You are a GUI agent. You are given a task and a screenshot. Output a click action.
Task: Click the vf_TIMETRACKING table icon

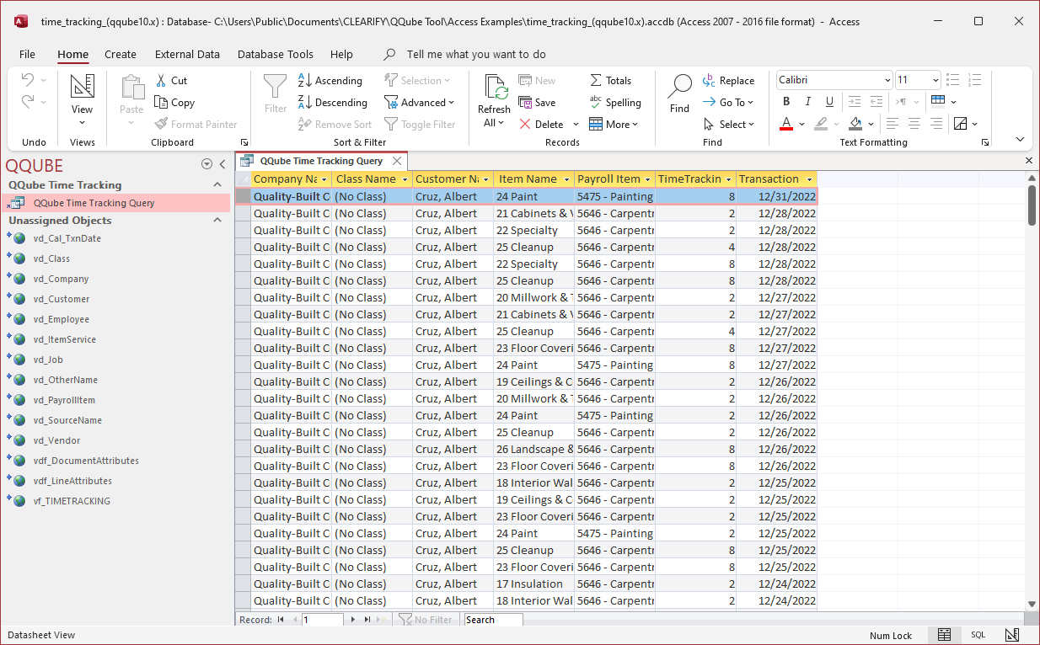click(18, 501)
